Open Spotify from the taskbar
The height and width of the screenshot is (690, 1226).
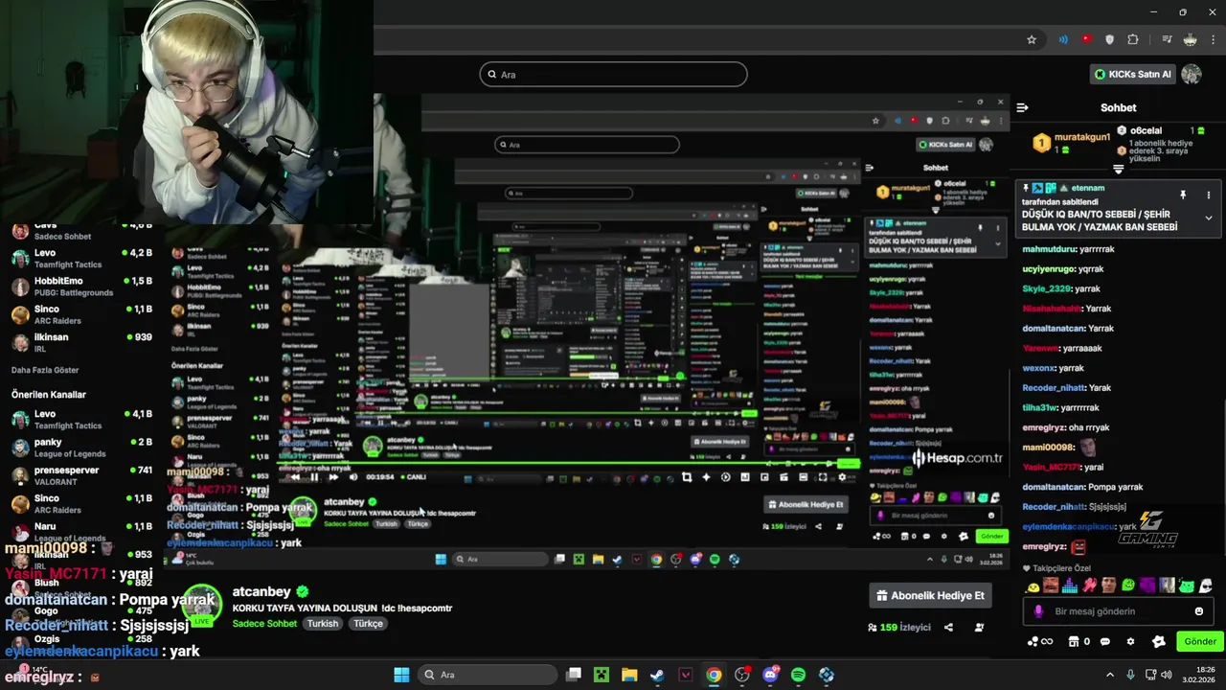pyautogui.click(x=798, y=675)
